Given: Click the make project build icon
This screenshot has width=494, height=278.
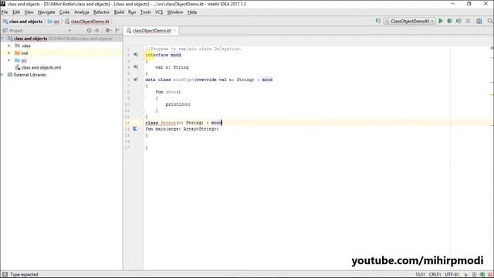Looking at the screenshot, I should coord(377,21).
